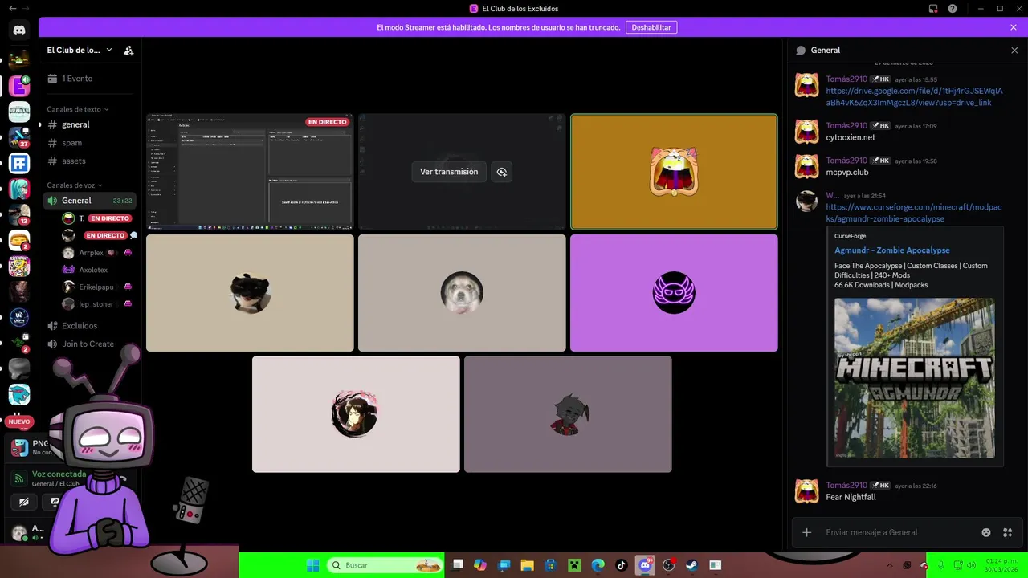The width and height of the screenshot is (1028, 578).
Task: Open the pink E server icon
Action: coord(19,85)
